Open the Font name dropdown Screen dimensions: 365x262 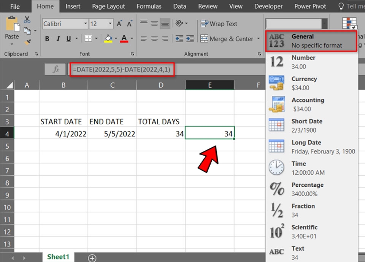[86, 24]
